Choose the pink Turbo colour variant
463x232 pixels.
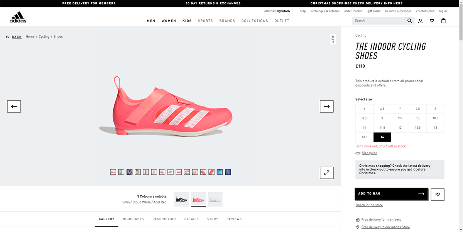(x=198, y=200)
